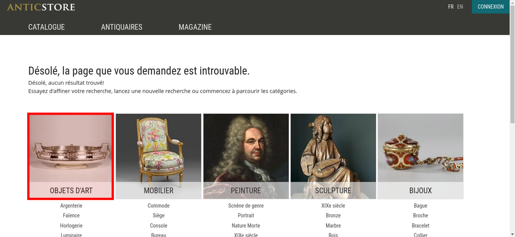This screenshot has height=237, width=515.
Task: Select the Horlogerie link
Action: [x=71, y=225]
